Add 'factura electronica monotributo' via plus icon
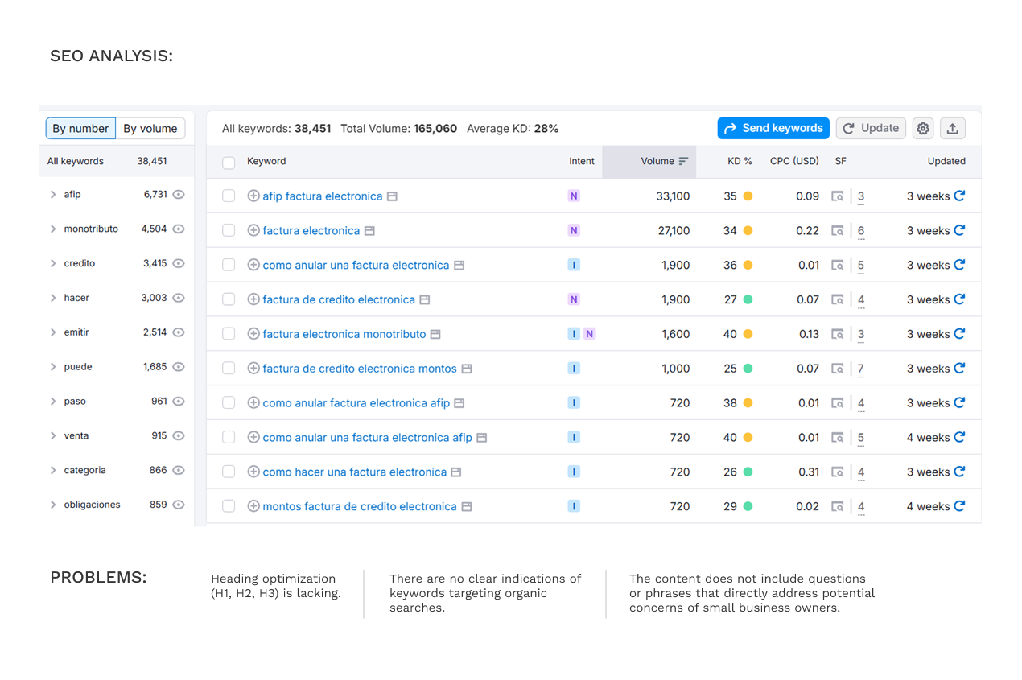This screenshot has width=1022, height=680. [253, 334]
